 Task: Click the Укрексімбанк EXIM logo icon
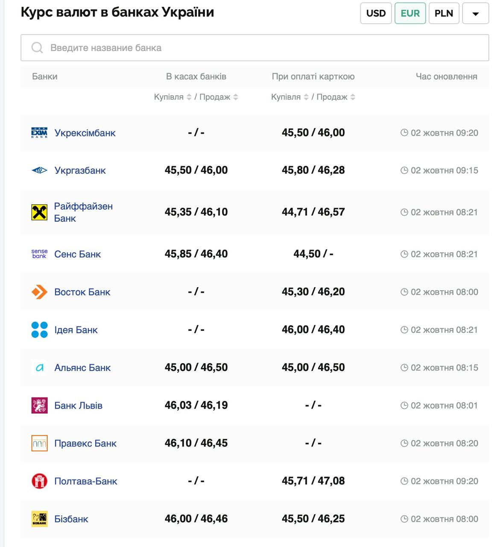pos(39,133)
